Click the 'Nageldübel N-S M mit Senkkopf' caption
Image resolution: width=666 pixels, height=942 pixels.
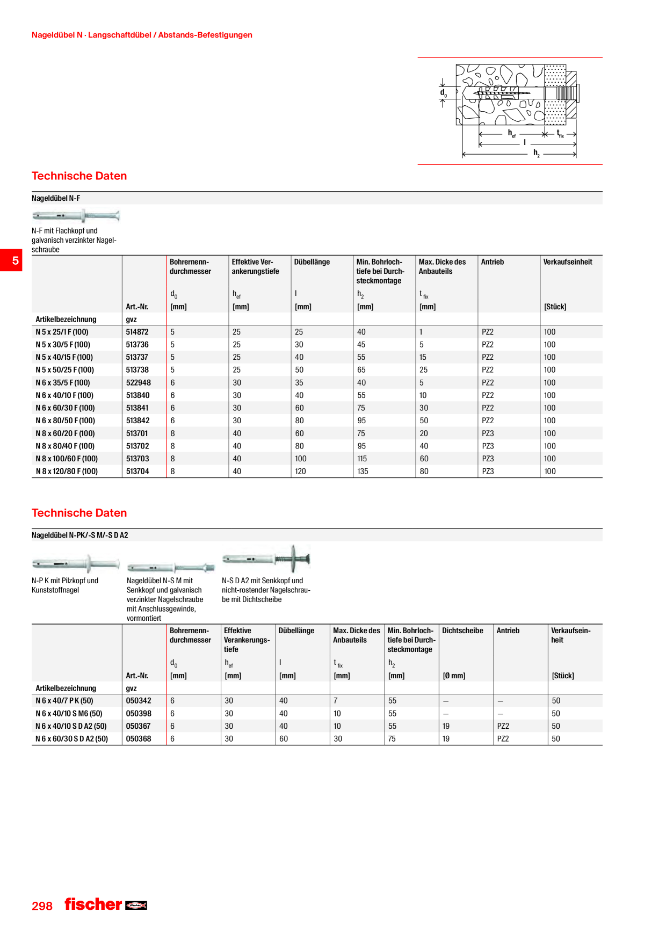(x=165, y=599)
